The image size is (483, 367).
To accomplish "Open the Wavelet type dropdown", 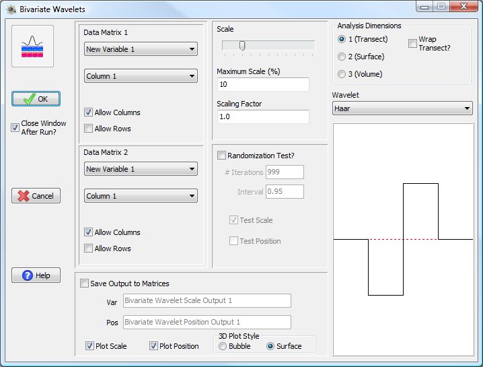I will (x=402, y=108).
